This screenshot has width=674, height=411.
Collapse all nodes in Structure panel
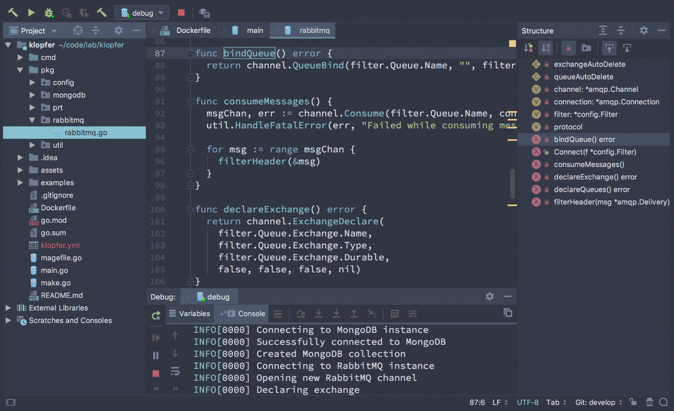tap(621, 31)
